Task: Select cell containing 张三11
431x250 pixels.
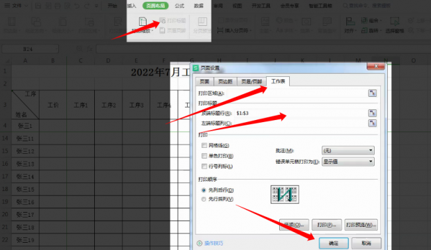Action: (x=25, y=139)
